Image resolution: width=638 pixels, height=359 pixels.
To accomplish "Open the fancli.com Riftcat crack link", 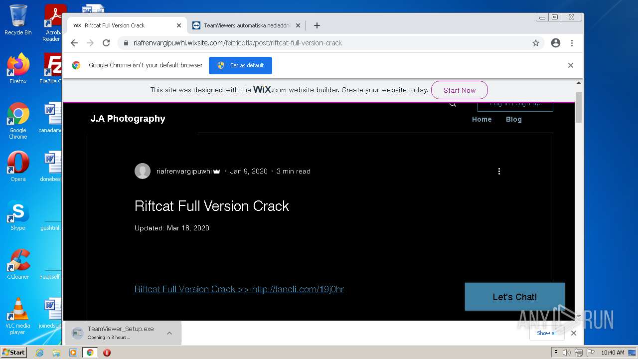I will point(239,289).
